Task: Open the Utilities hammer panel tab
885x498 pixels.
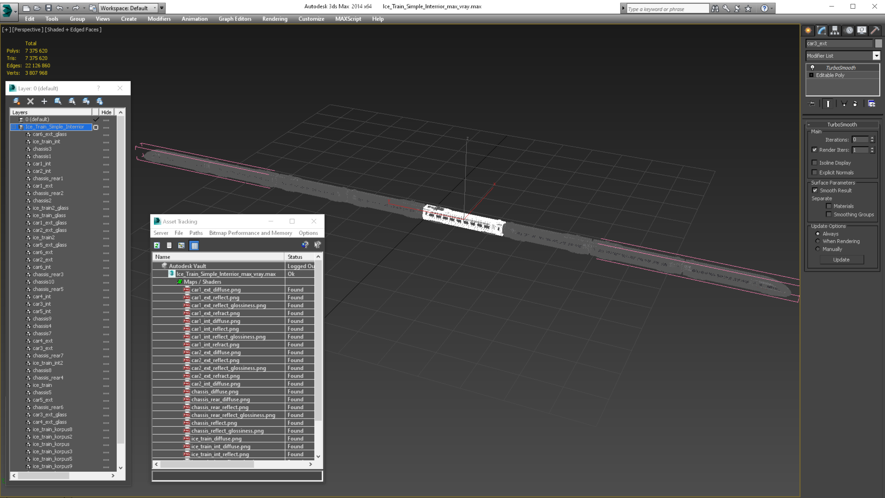Action: tap(875, 31)
